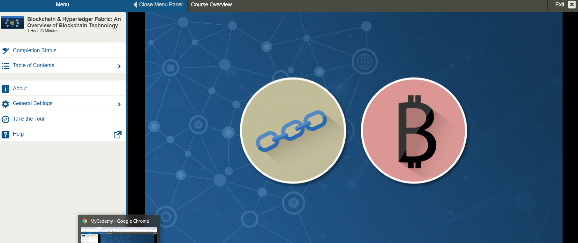
Task: Click the Chrome icon in the taskbar preview
Action: pyautogui.click(x=85, y=221)
